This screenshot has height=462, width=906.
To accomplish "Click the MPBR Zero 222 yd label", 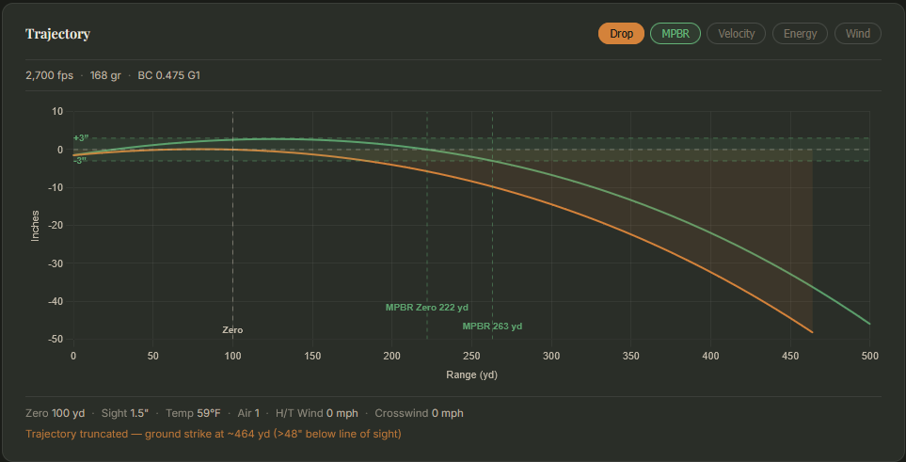I will click(x=426, y=308).
